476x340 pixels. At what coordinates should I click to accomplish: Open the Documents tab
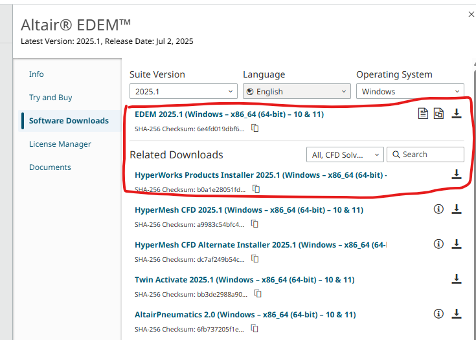click(50, 167)
